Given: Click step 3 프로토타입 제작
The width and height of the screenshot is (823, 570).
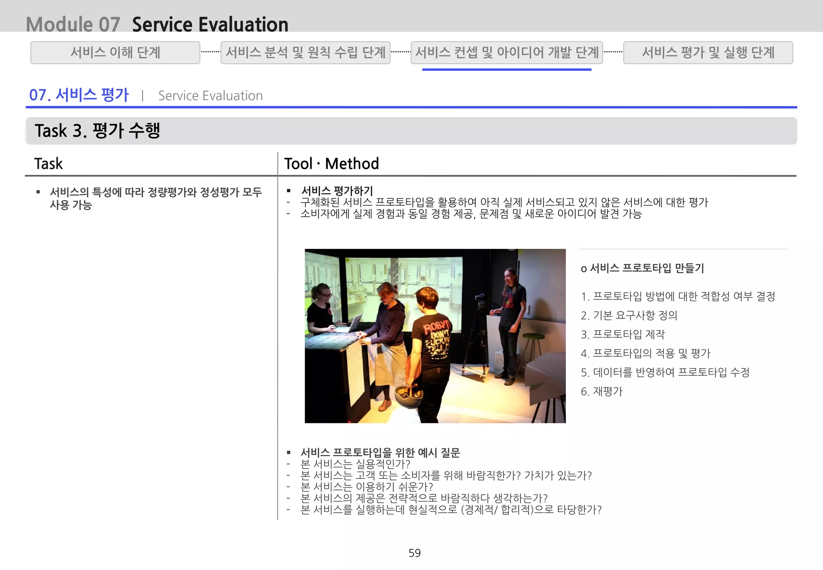Looking at the screenshot, I should 623,334.
